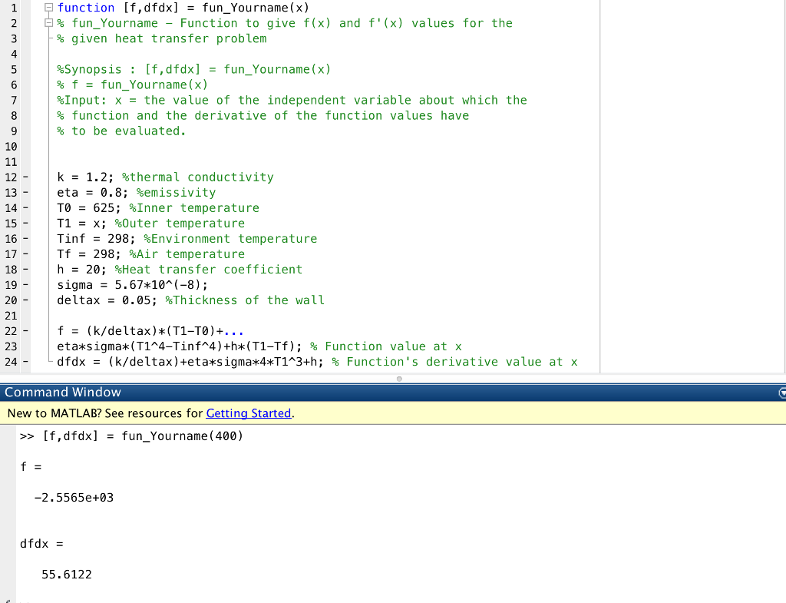This screenshot has height=603, width=786.
Task: Collapse the comment block fold marker on line 2
Action: pyautogui.click(x=48, y=23)
